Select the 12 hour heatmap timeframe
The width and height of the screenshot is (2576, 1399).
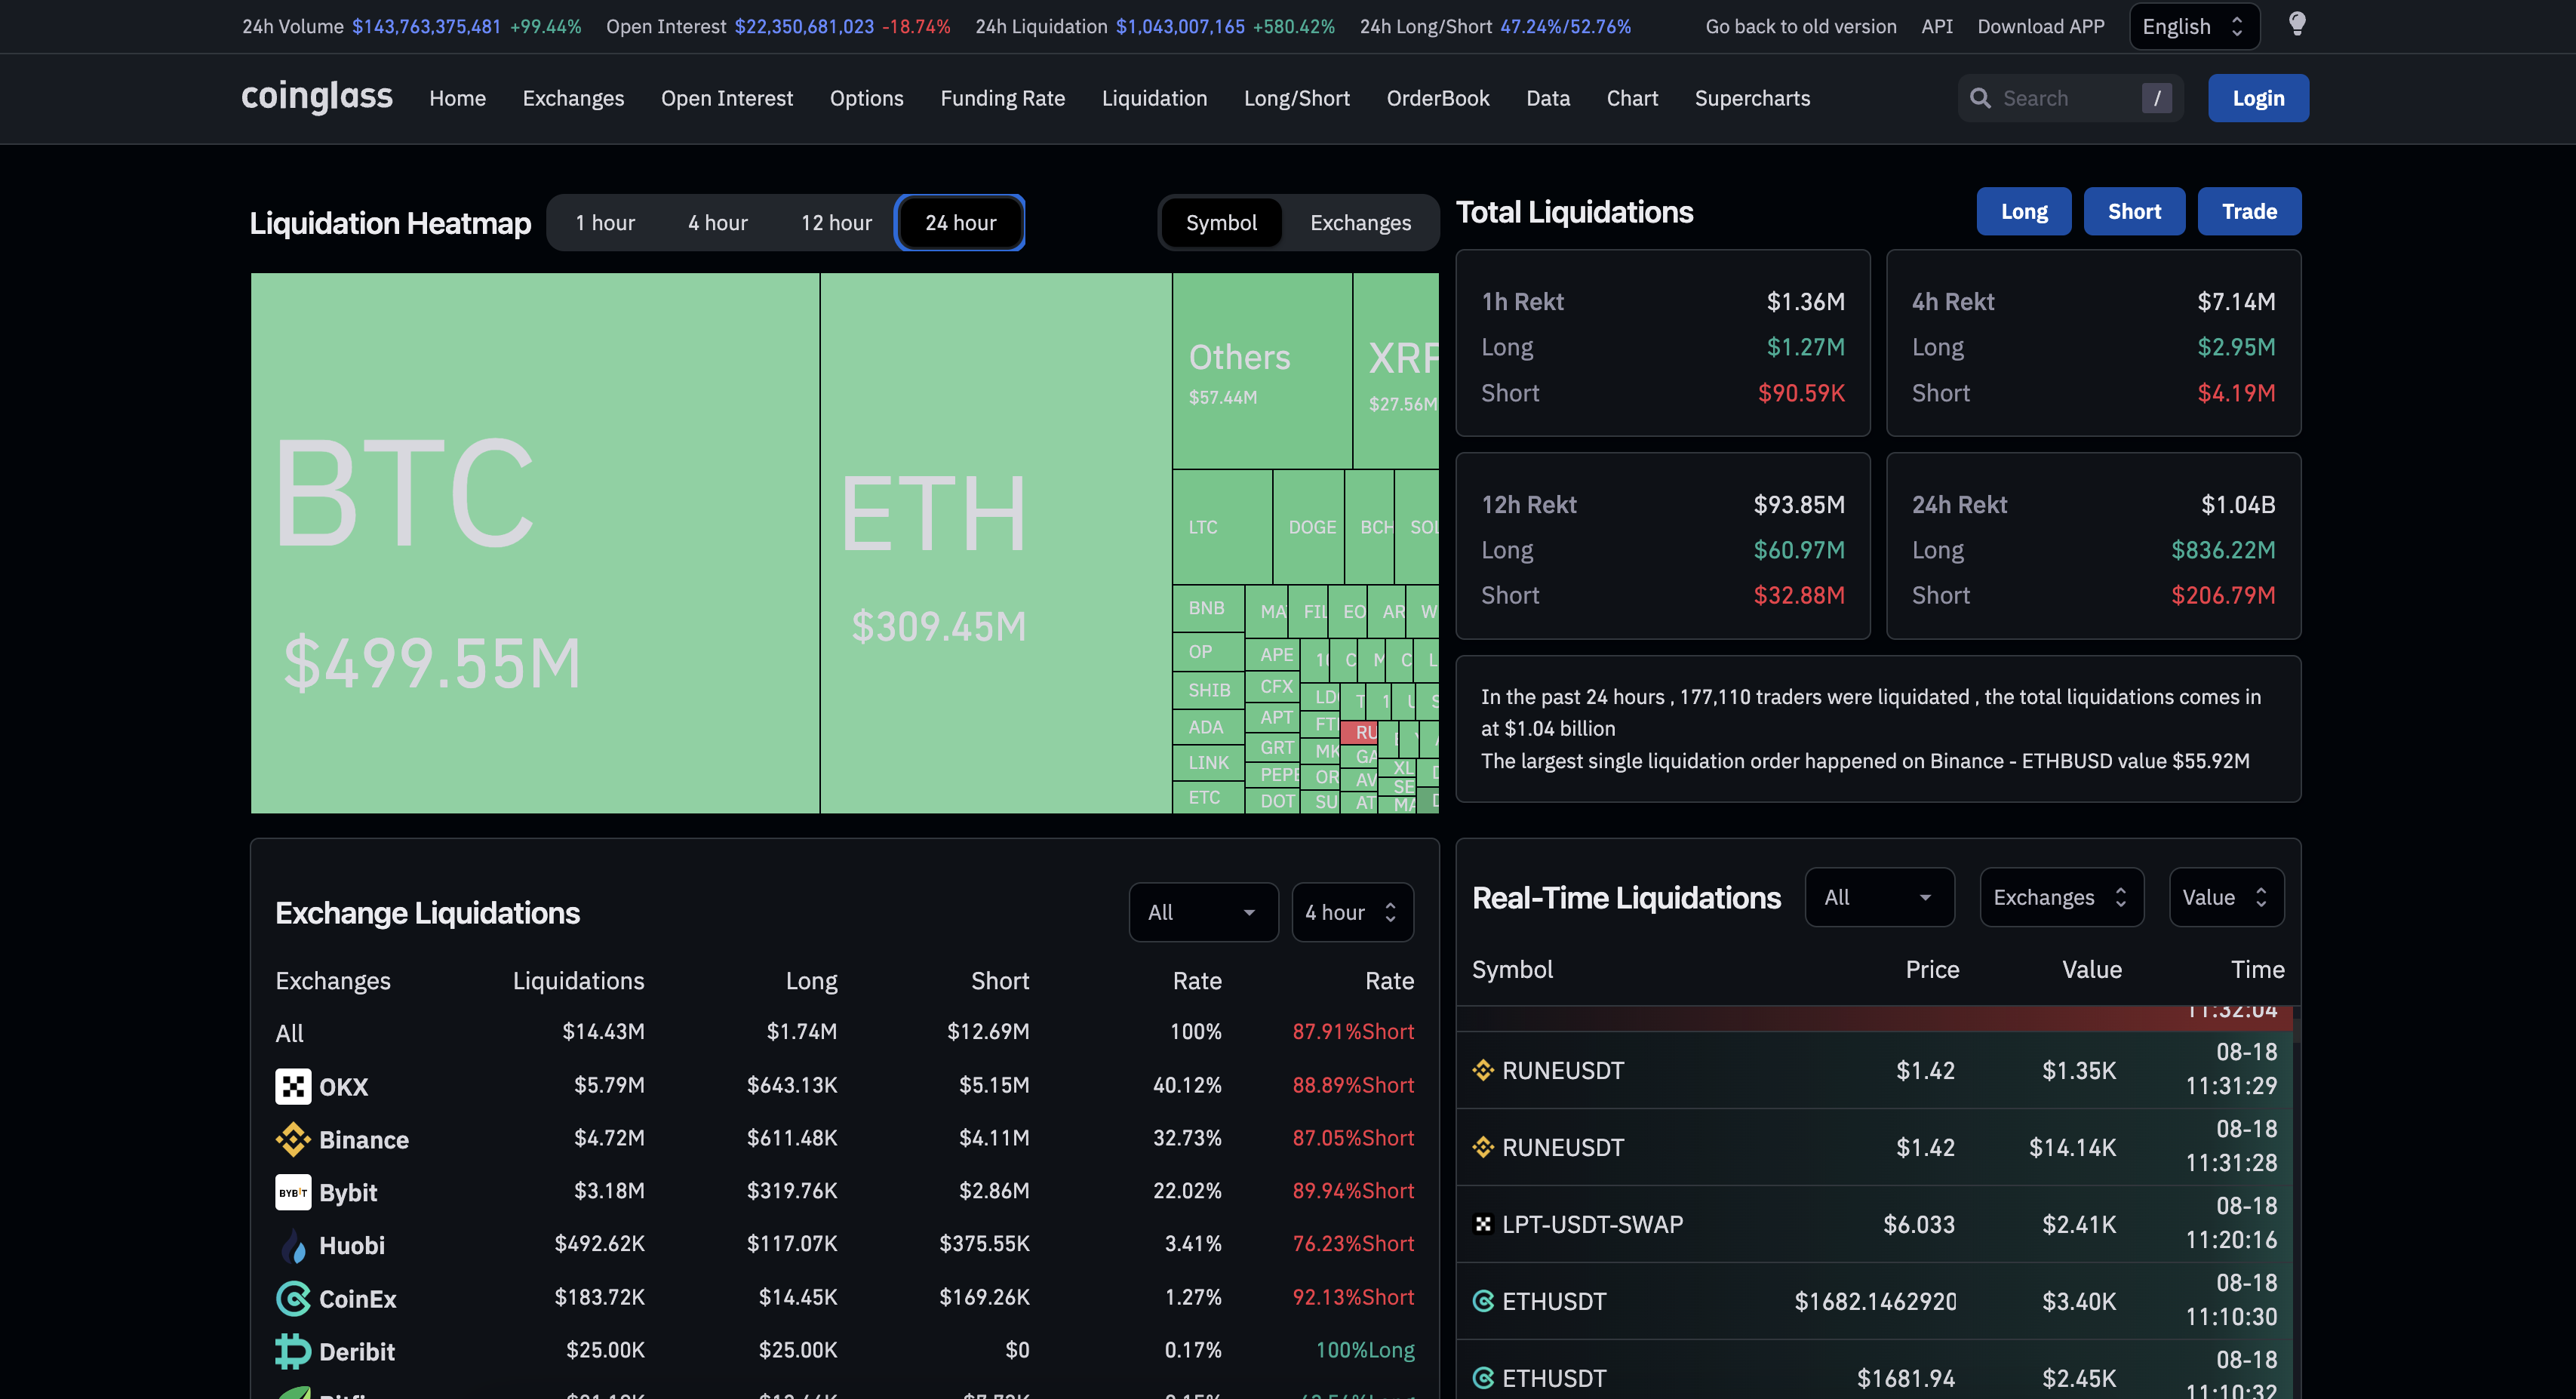[836, 222]
